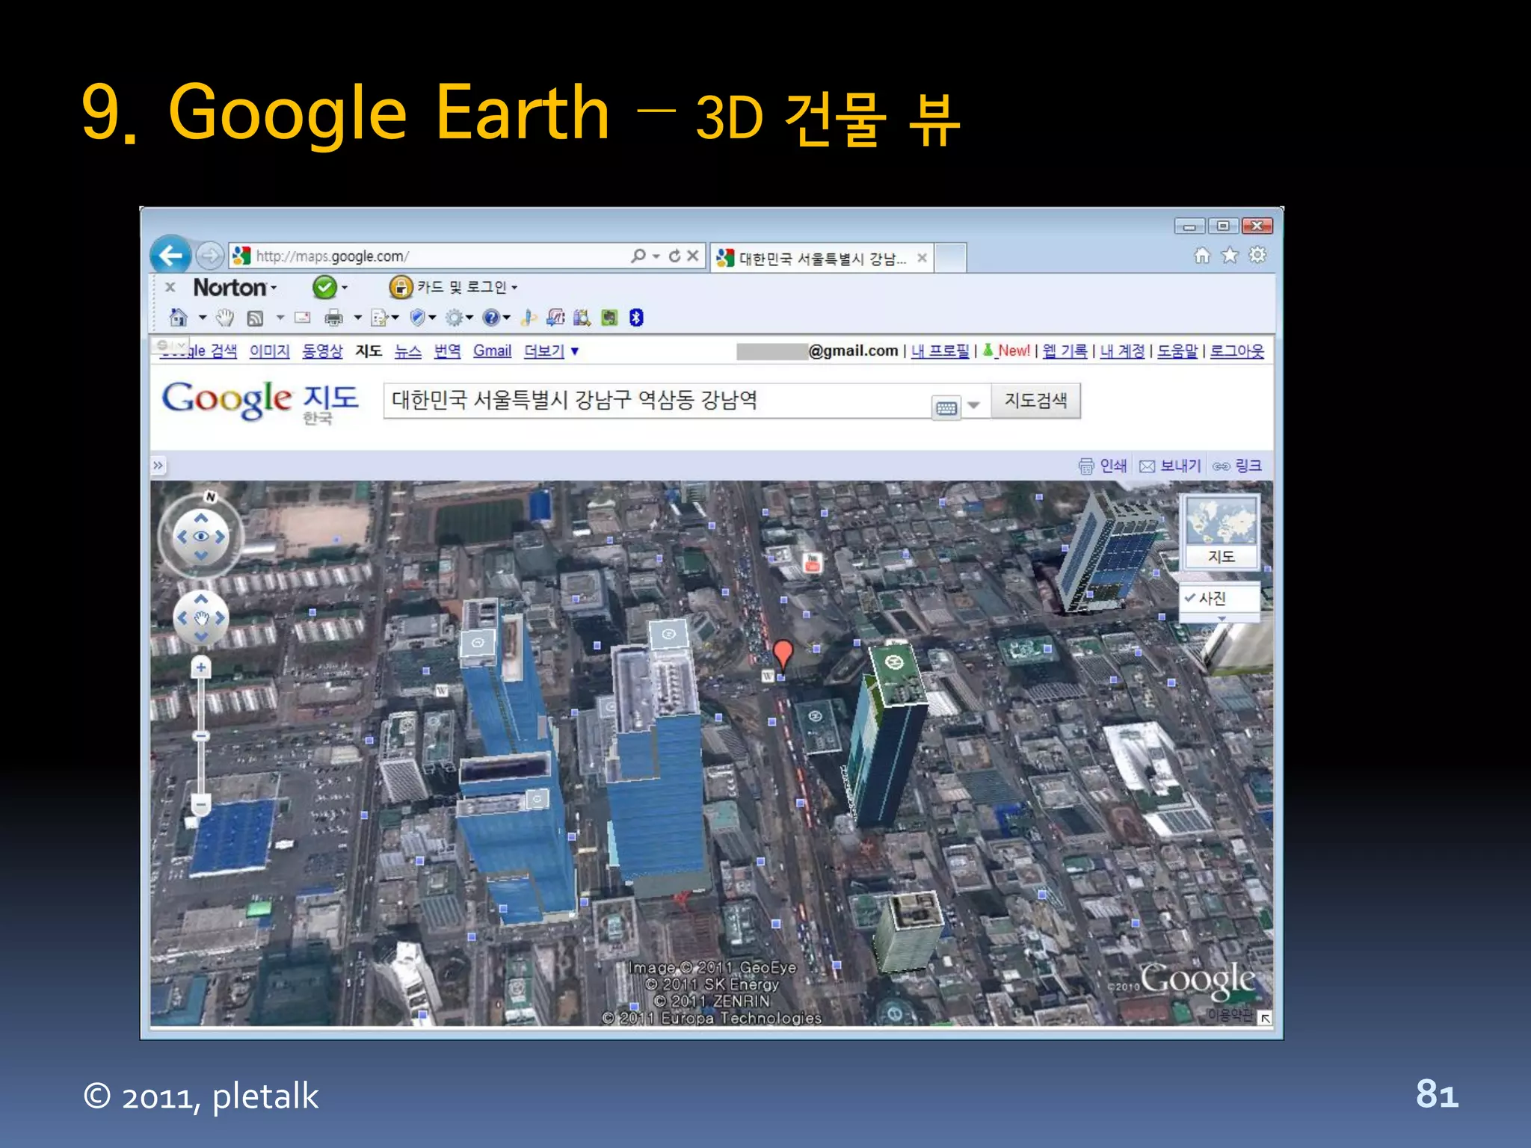Expand the Home icon dropdown arrow

point(203,318)
